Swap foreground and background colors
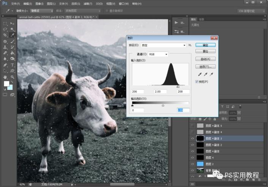This screenshot has height=187, width=268. [x=12, y=82]
